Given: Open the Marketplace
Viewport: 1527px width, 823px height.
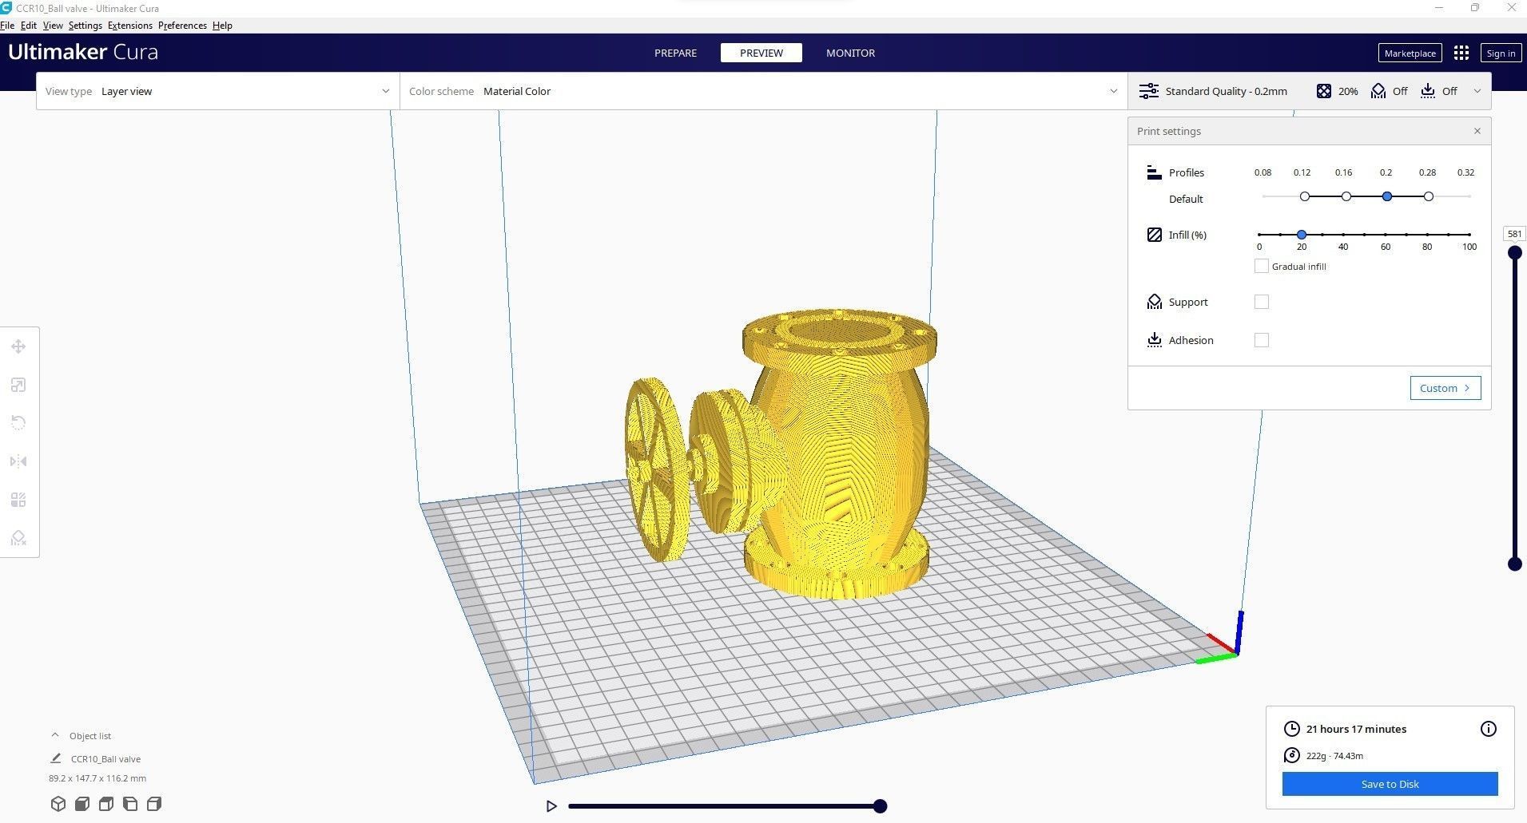Looking at the screenshot, I should 1409,53.
